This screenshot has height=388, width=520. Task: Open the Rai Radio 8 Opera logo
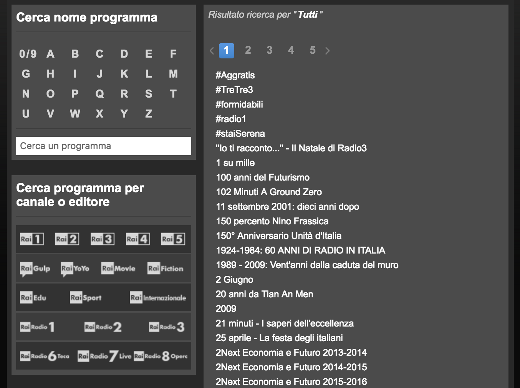pyautogui.click(x=161, y=356)
